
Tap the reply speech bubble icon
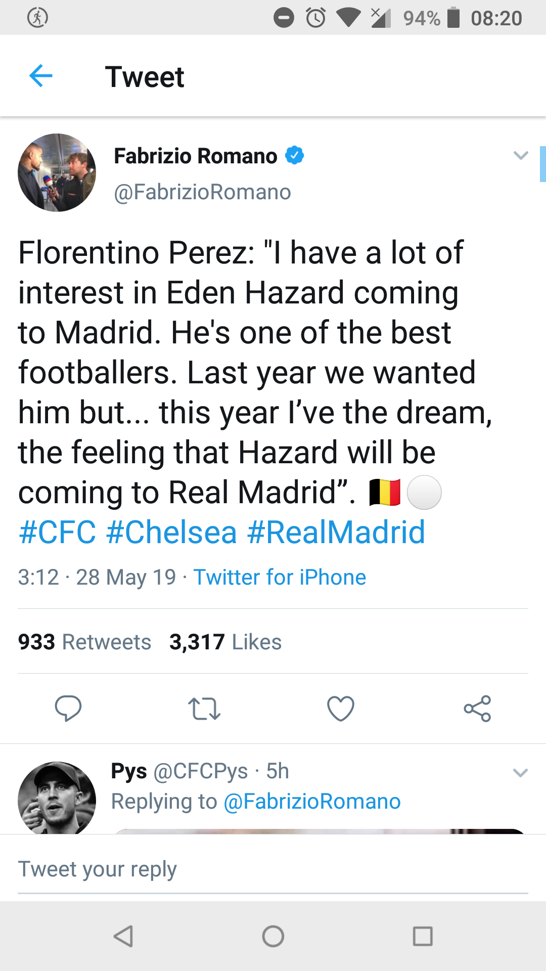tap(68, 708)
